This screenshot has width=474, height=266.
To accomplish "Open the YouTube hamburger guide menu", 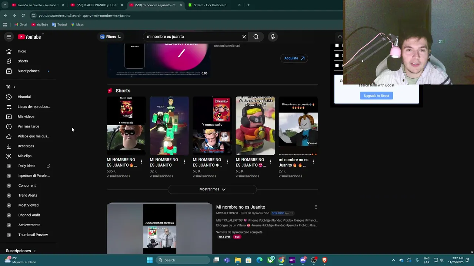I will tap(9, 37).
